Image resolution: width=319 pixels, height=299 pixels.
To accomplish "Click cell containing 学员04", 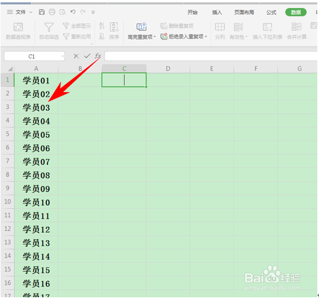I will click(36, 121).
